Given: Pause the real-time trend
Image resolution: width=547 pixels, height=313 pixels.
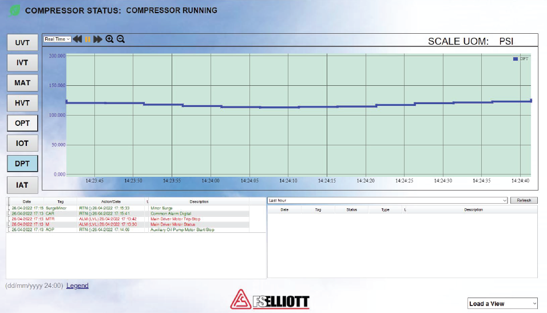Looking at the screenshot, I should coord(88,39).
